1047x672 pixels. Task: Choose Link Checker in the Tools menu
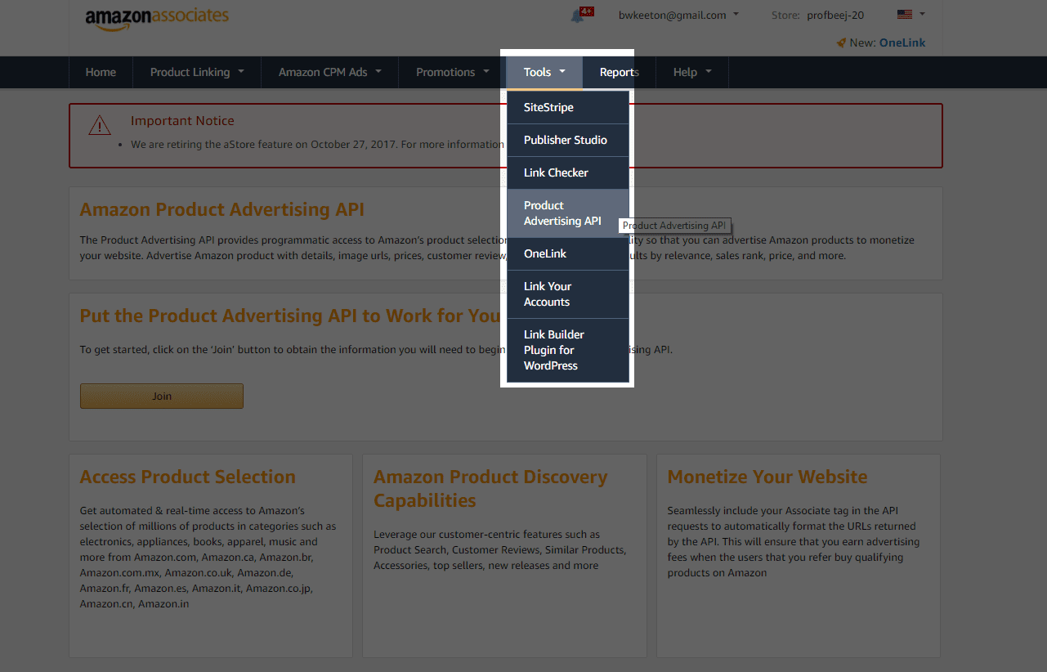click(556, 172)
